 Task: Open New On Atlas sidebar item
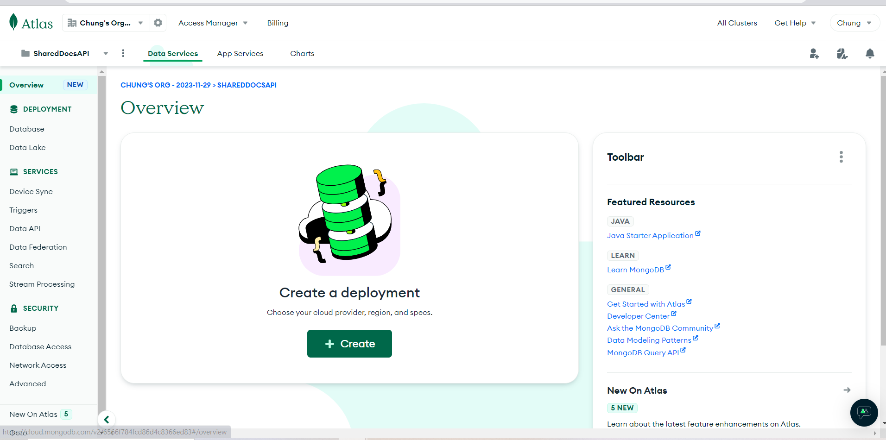tap(33, 414)
